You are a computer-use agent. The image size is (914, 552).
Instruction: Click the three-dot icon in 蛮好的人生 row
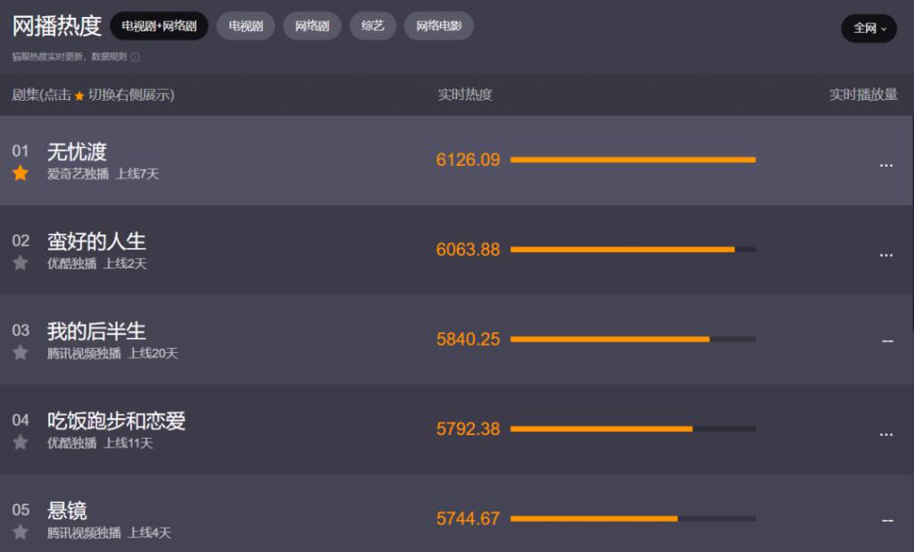[x=886, y=256]
